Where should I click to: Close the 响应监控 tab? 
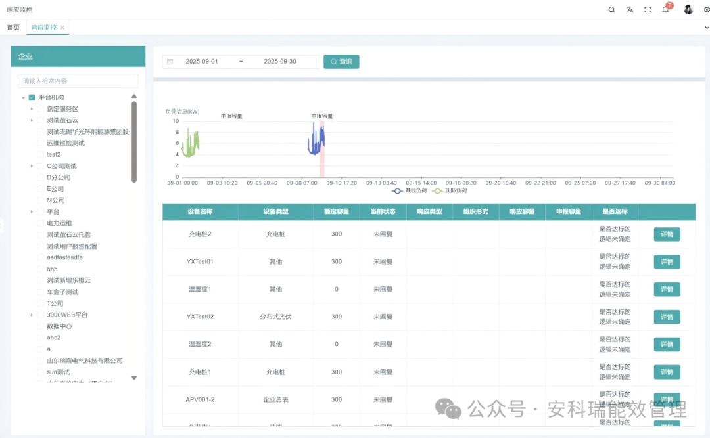pyautogui.click(x=62, y=28)
